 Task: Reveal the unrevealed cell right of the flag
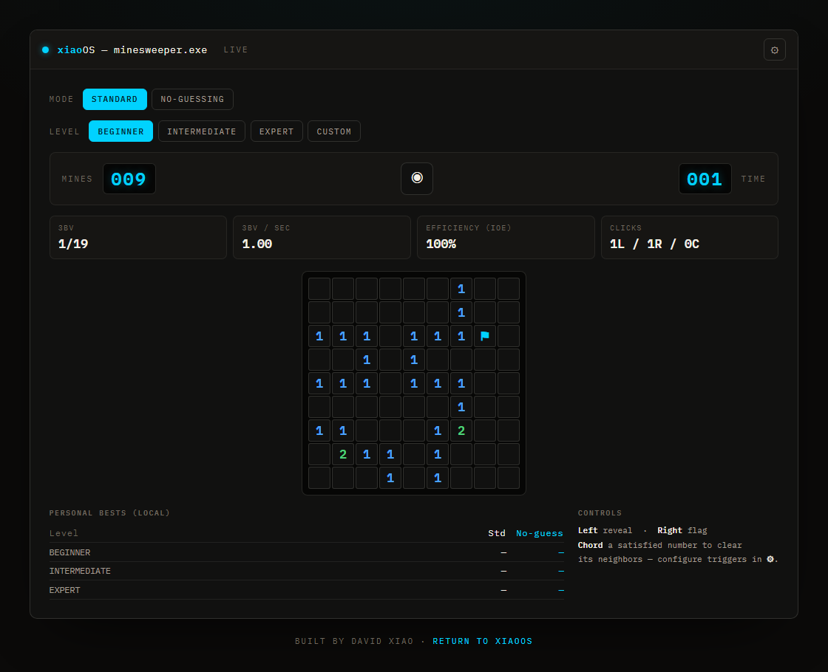click(x=509, y=336)
